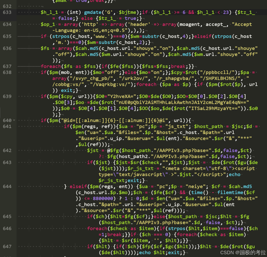The height and width of the screenshot is (257, 267).
Task: Click the $jst variable assignment on line 642
Action: (93, 150)
